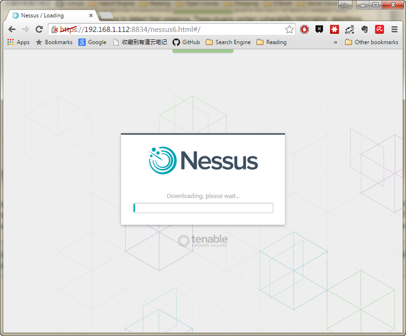Open the Evernote elephant extension
This screenshot has width=406, height=336.
click(364, 29)
